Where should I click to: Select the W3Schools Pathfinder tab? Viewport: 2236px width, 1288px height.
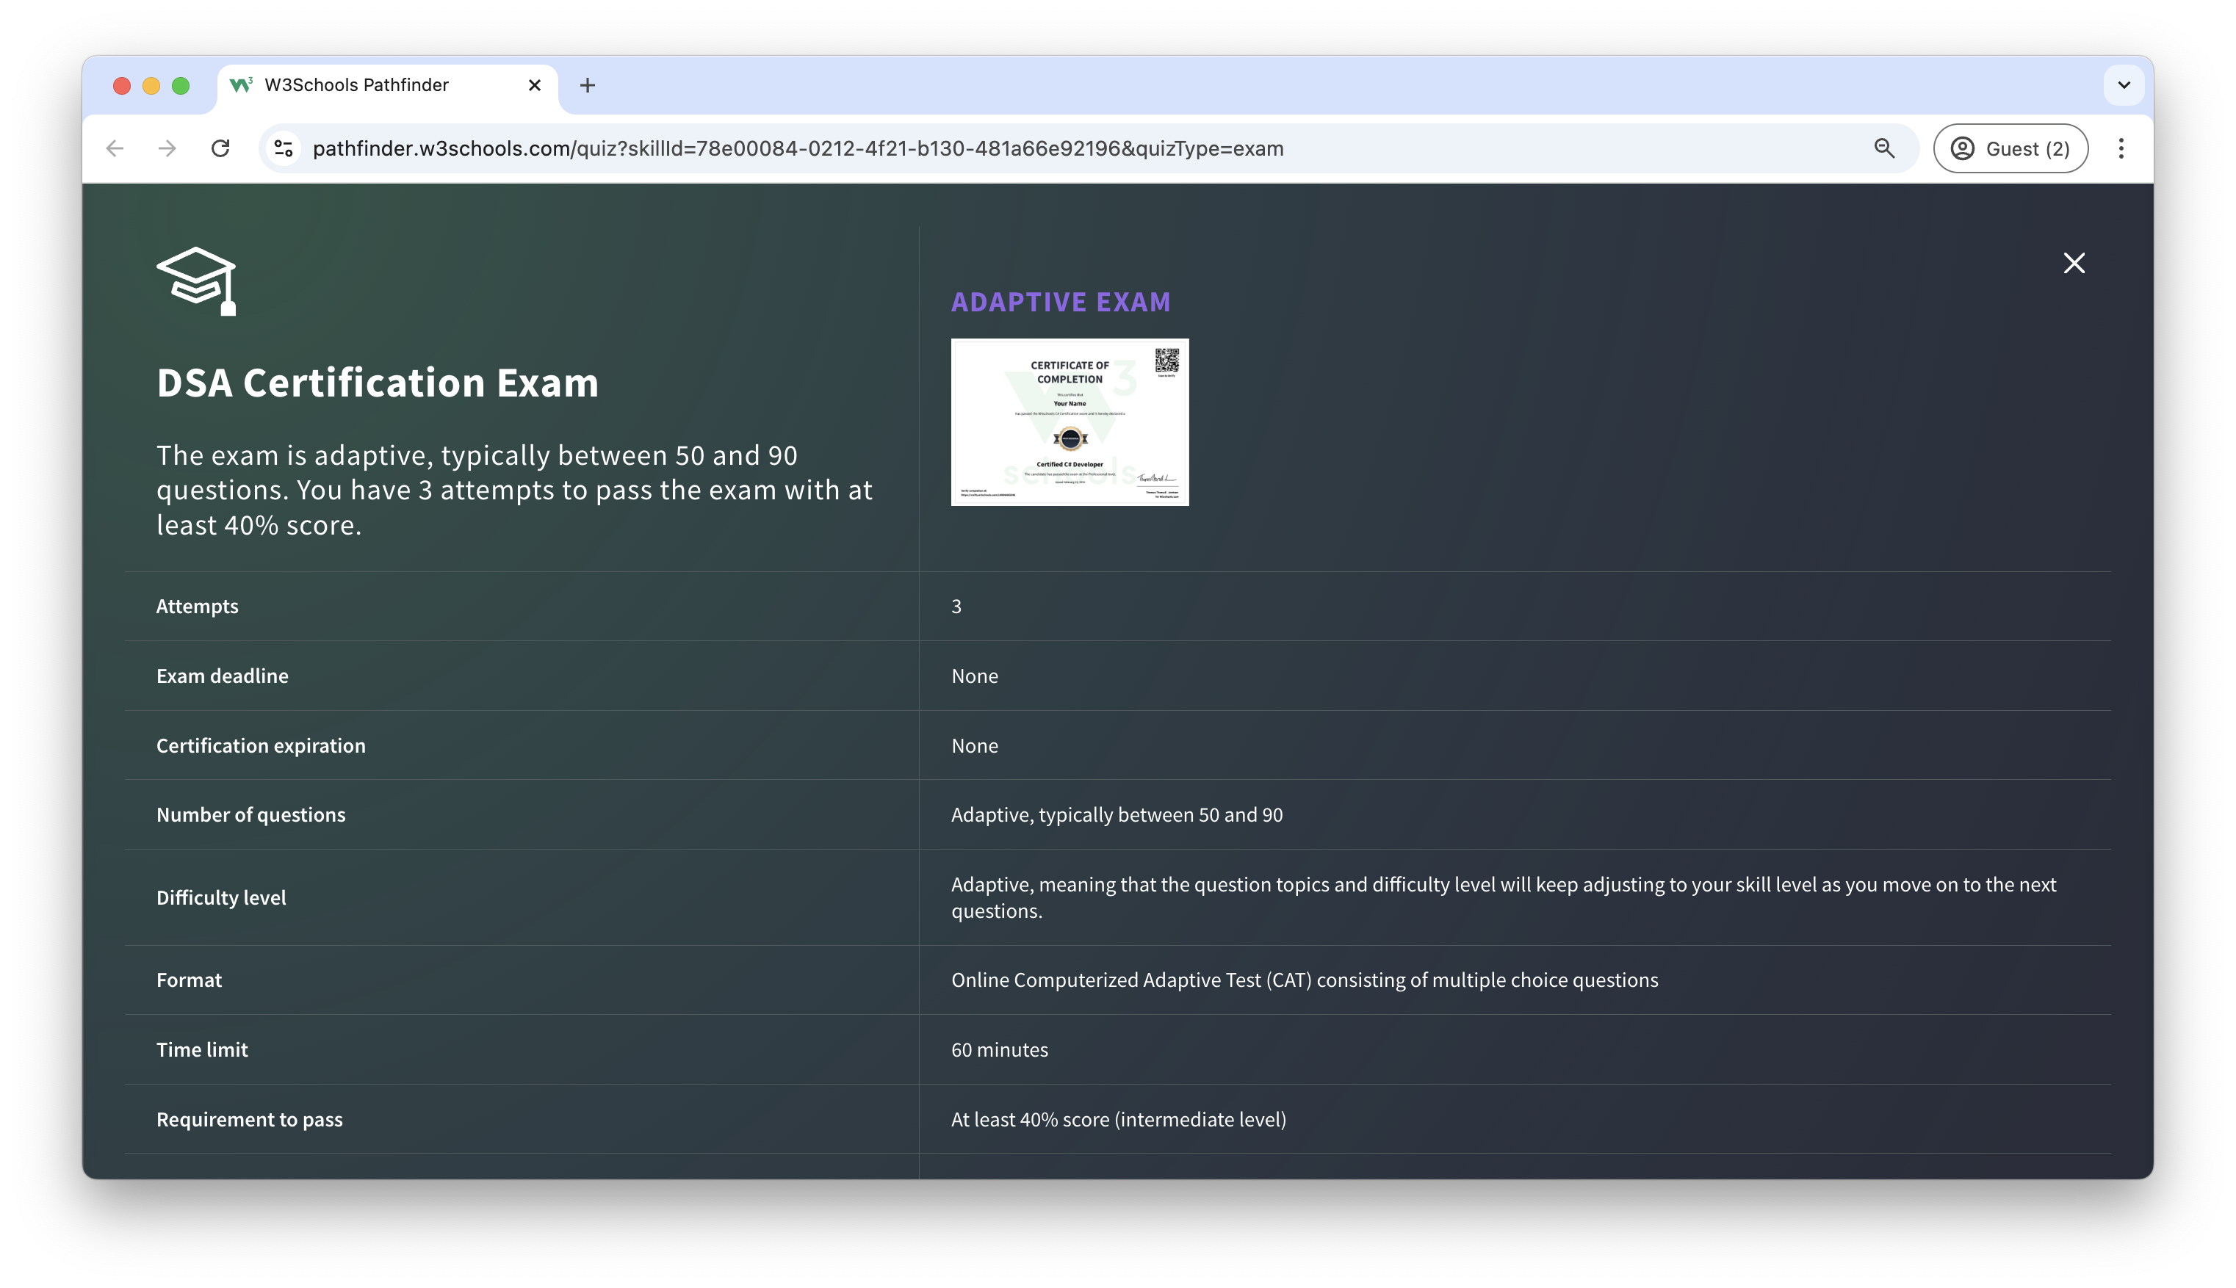click(372, 86)
